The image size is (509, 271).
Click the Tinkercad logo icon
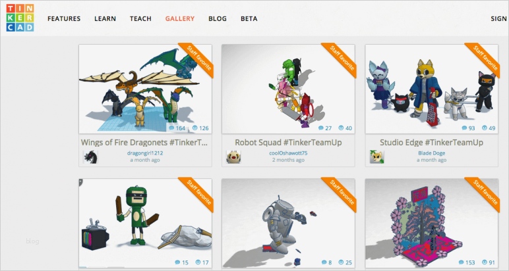tap(20, 18)
